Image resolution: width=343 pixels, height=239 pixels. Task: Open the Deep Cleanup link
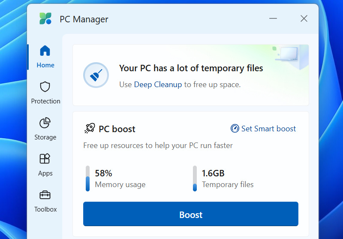tap(158, 85)
